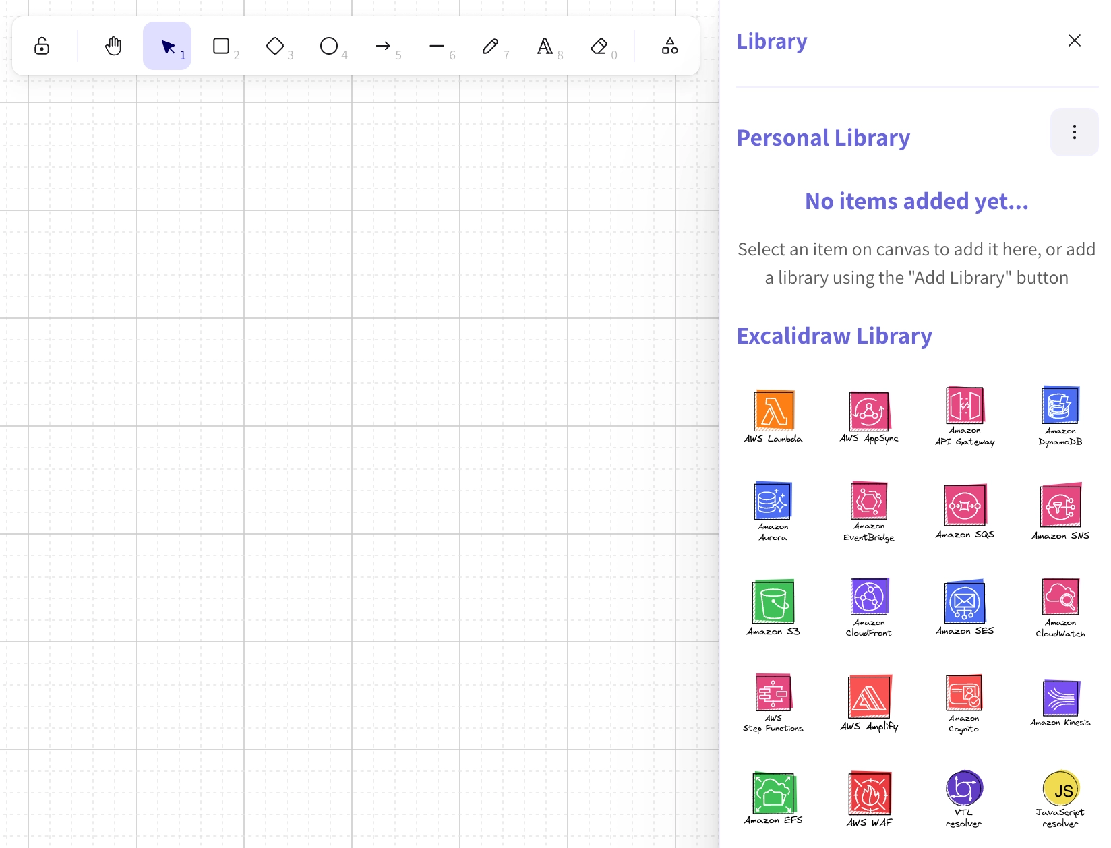The image size is (1111, 848).
Task: Toggle keep selected tool active lock
Action: click(x=42, y=46)
